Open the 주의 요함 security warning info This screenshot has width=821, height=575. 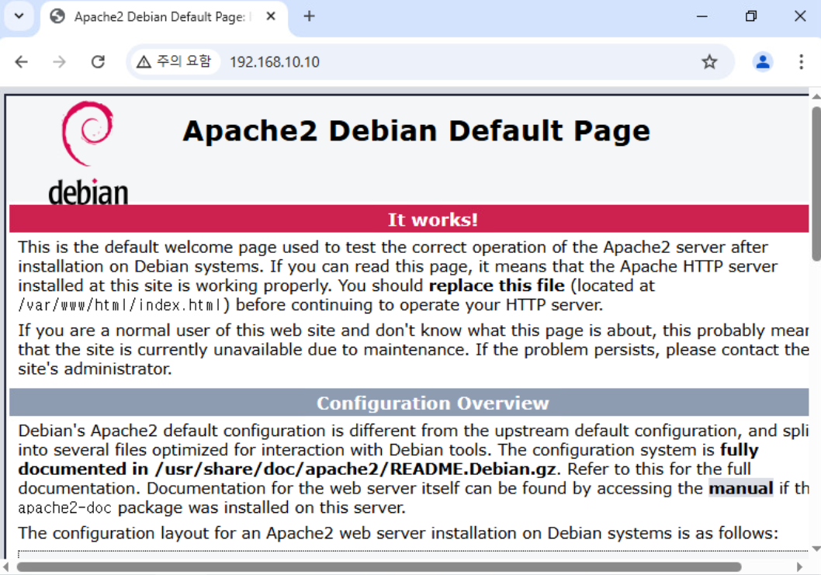tap(175, 62)
